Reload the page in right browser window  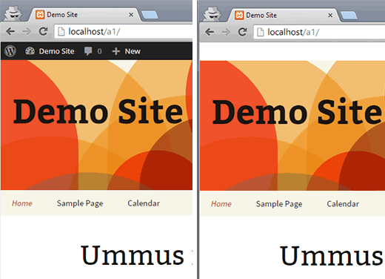(x=243, y=32)
